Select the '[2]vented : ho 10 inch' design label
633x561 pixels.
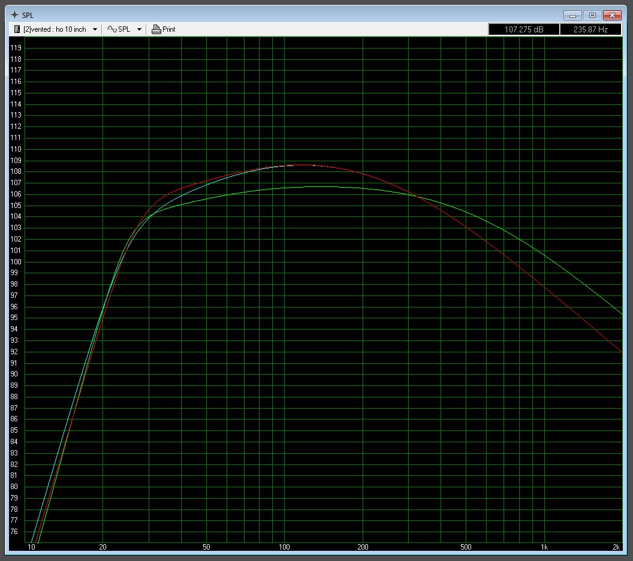55,29
